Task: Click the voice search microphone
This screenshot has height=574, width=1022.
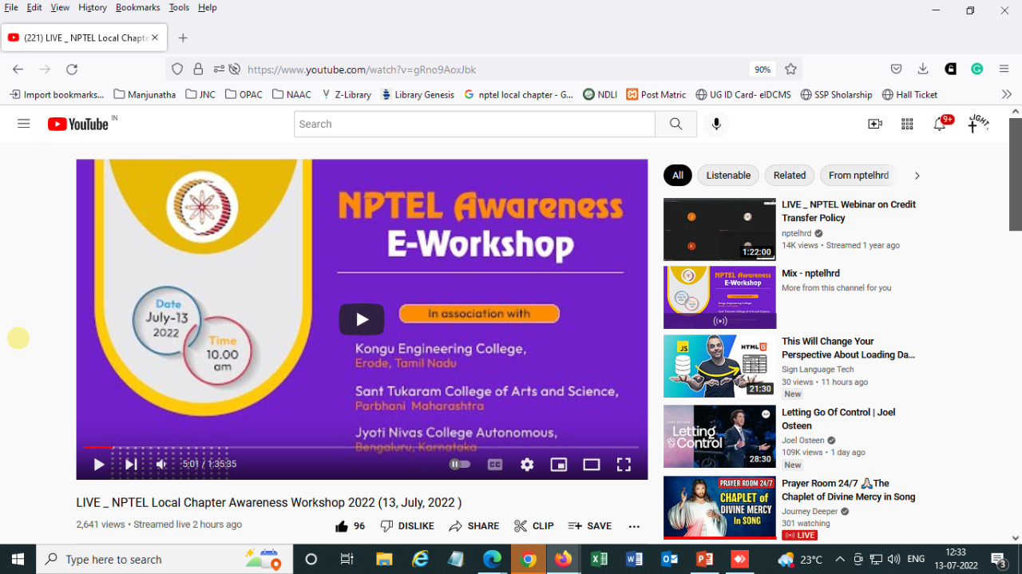Action: click(x=715, y=124)
